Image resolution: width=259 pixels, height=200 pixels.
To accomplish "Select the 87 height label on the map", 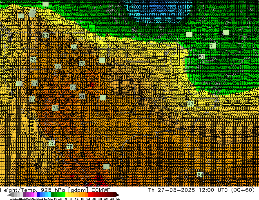I will (x=190, y=104).
